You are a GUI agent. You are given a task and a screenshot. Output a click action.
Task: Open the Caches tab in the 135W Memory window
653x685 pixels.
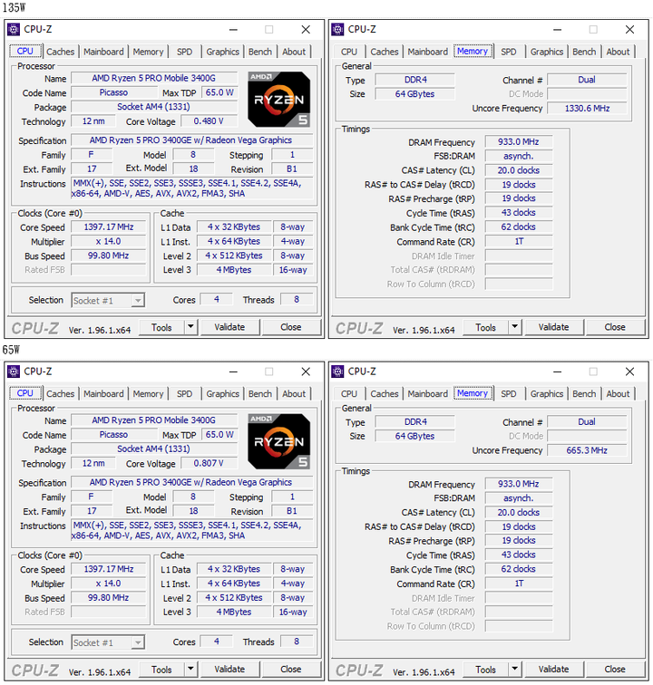(x=385, y=52)
